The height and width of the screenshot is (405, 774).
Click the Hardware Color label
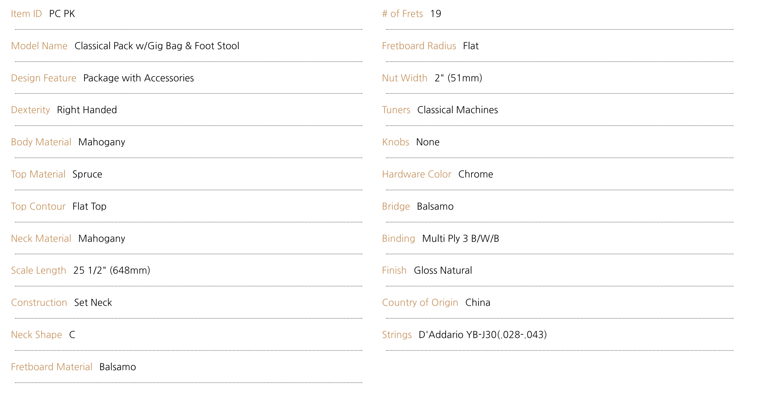click(417, 174)
